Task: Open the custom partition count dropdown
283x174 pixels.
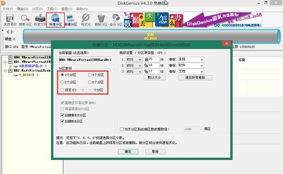Action: coord(86,90)
